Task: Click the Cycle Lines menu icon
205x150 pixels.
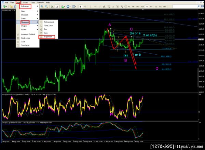Action: 18,38
